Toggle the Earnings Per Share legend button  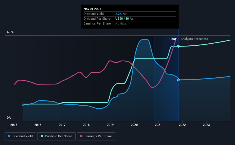96,136
